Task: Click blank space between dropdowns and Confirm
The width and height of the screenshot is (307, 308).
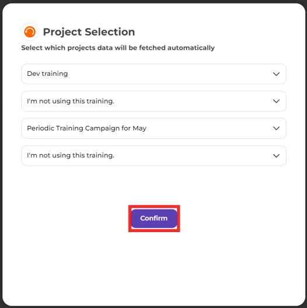Action: pyautogui.click(x=153, y=185)
